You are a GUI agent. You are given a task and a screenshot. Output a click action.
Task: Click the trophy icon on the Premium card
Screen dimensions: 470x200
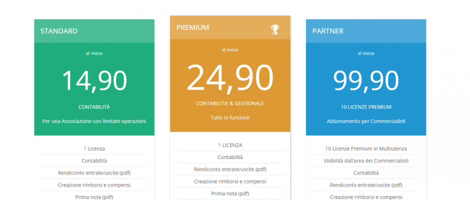click(x=275, y=29)
